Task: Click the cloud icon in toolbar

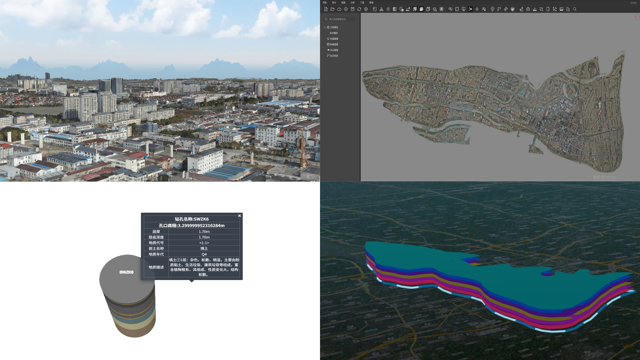Action: click(x=339, y=9)
